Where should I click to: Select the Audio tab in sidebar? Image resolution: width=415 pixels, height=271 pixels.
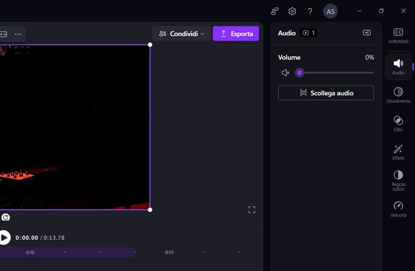pos(398,67)
